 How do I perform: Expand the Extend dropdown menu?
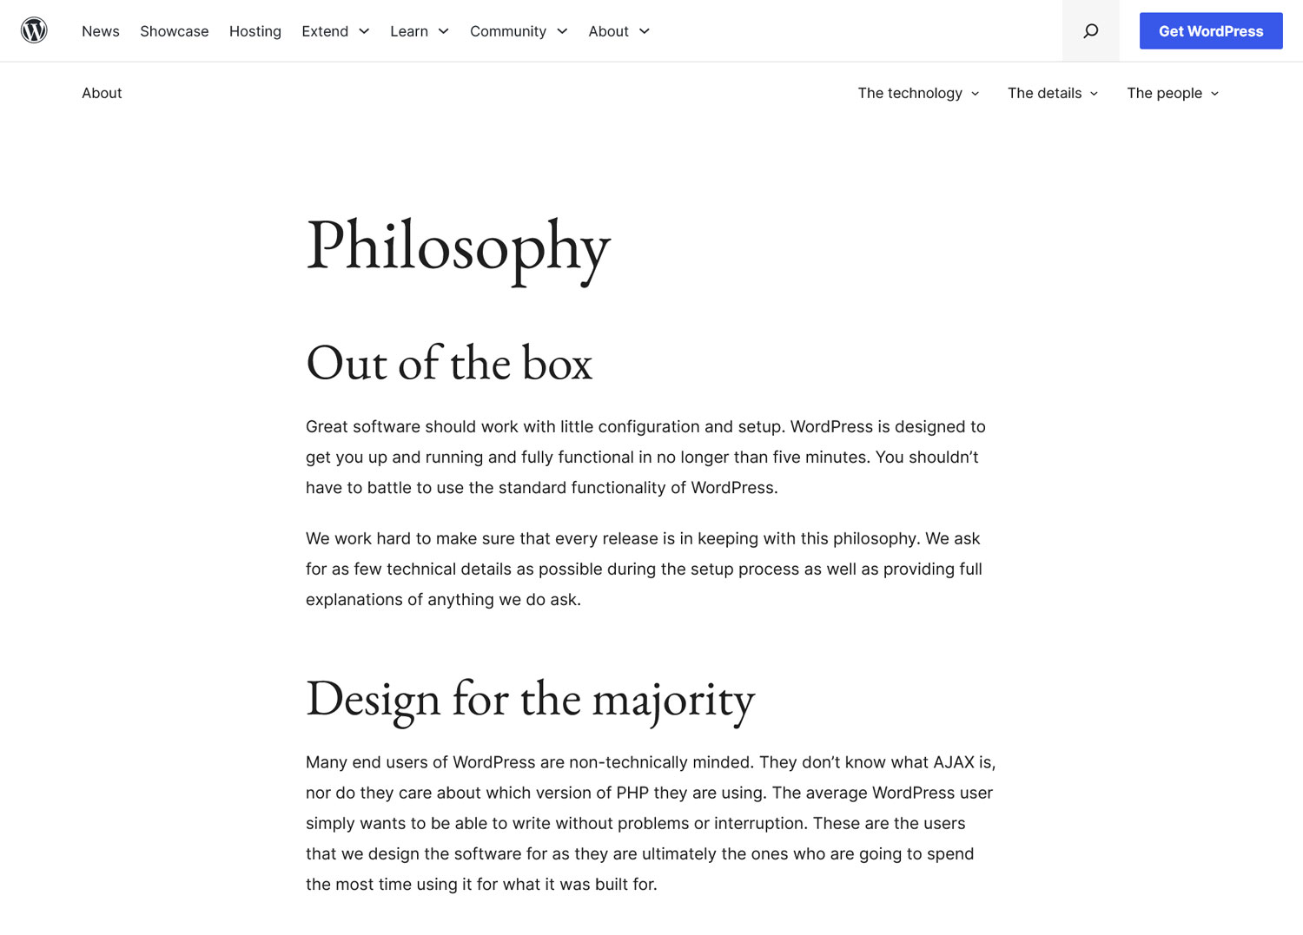pos(326,31)
